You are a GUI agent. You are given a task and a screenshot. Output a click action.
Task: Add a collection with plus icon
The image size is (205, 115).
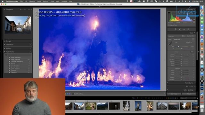(x=31, y=52)
